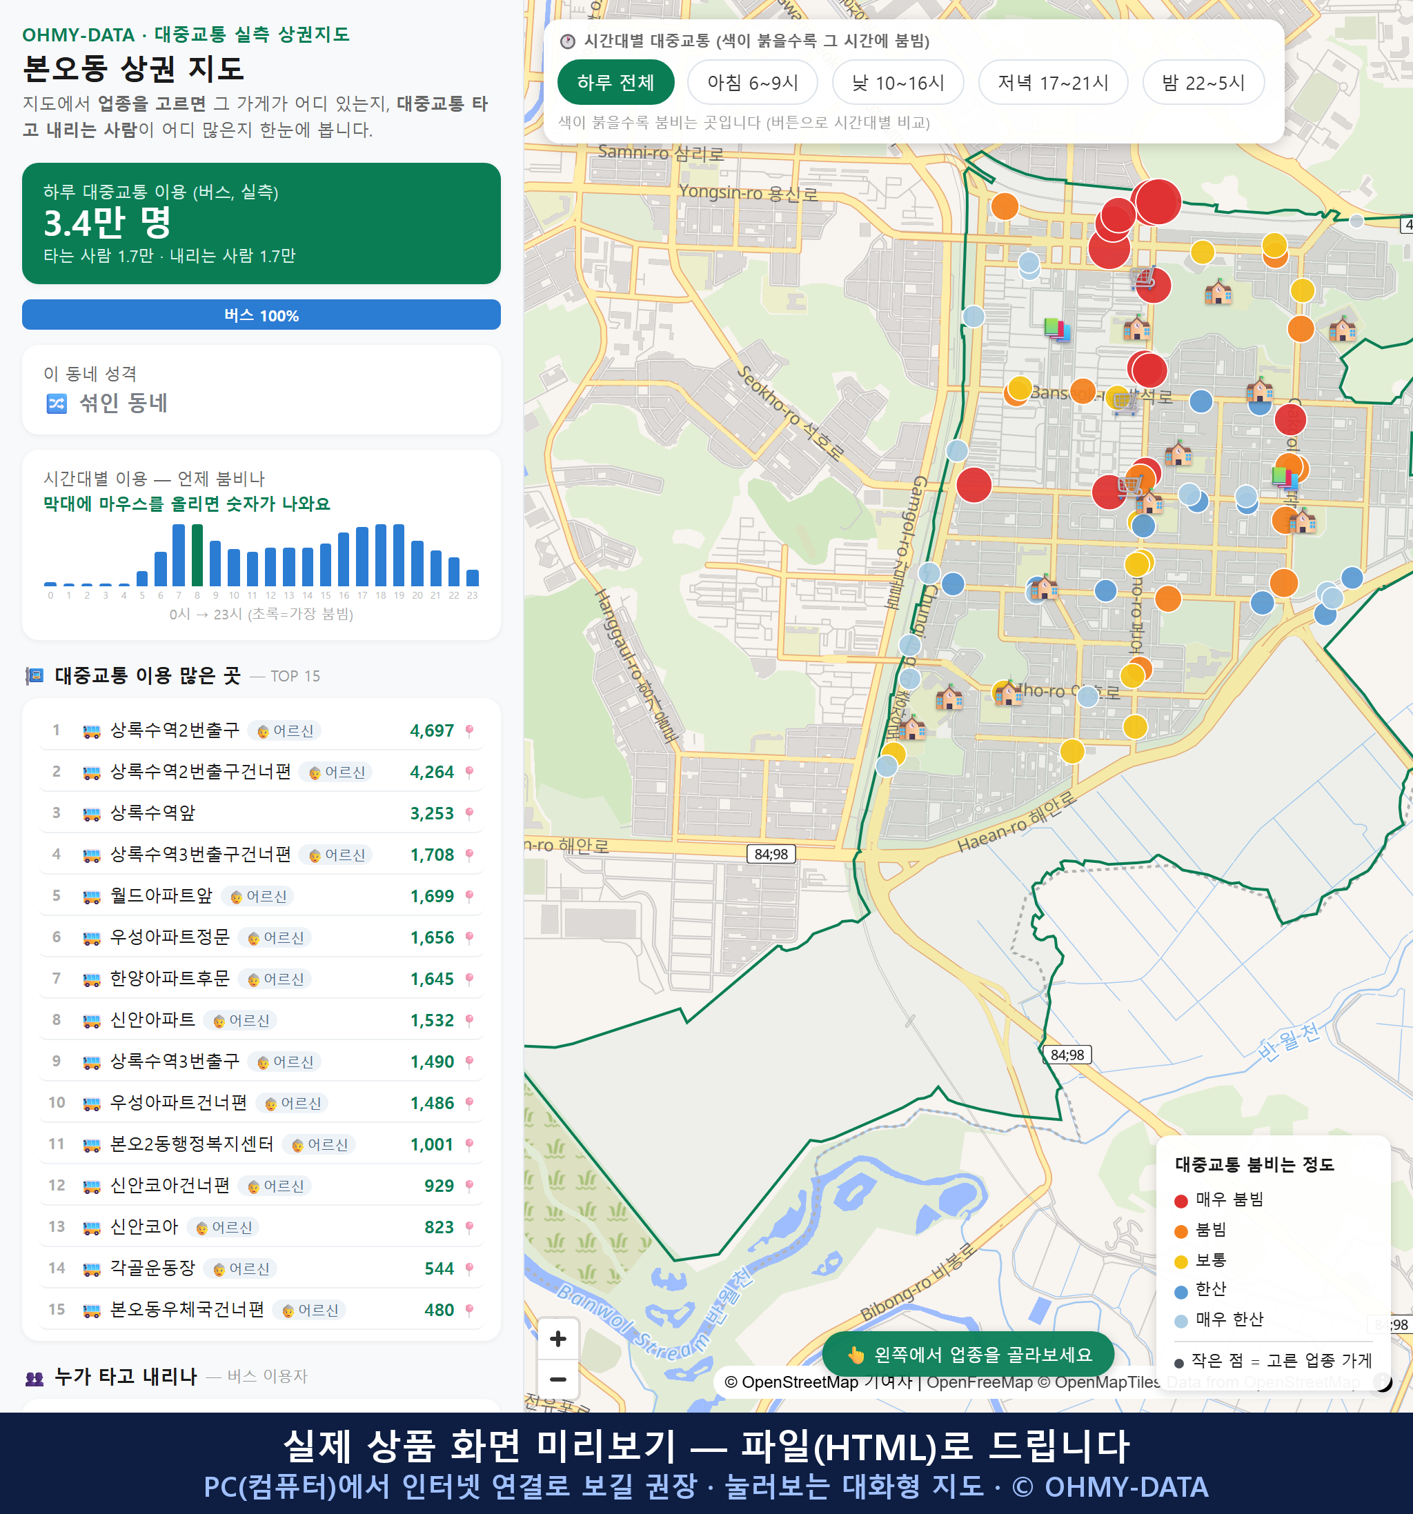
Task: Click the blue 버스 100% share bar
Action: point(261,315)
